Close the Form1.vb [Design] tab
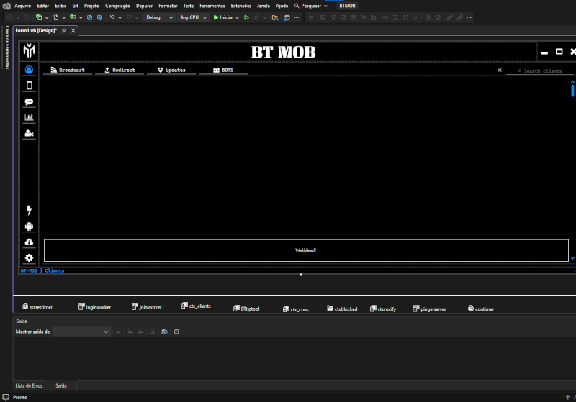Image resolution: width=576 pixels, height=402 pixels. 73,30
